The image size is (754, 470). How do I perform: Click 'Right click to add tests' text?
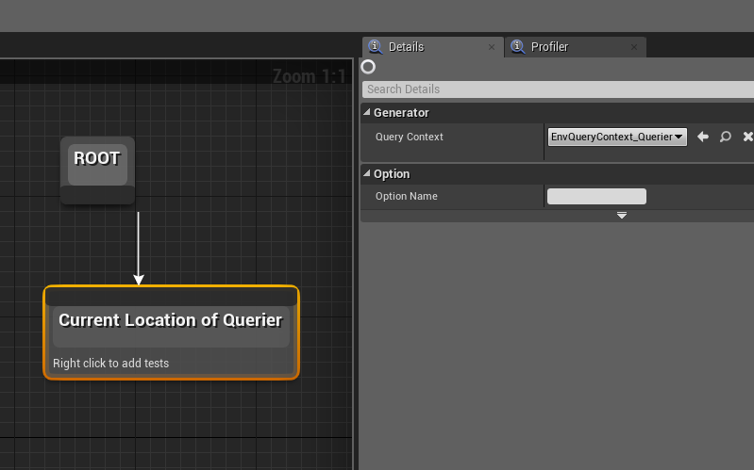[x=110, y=364]
